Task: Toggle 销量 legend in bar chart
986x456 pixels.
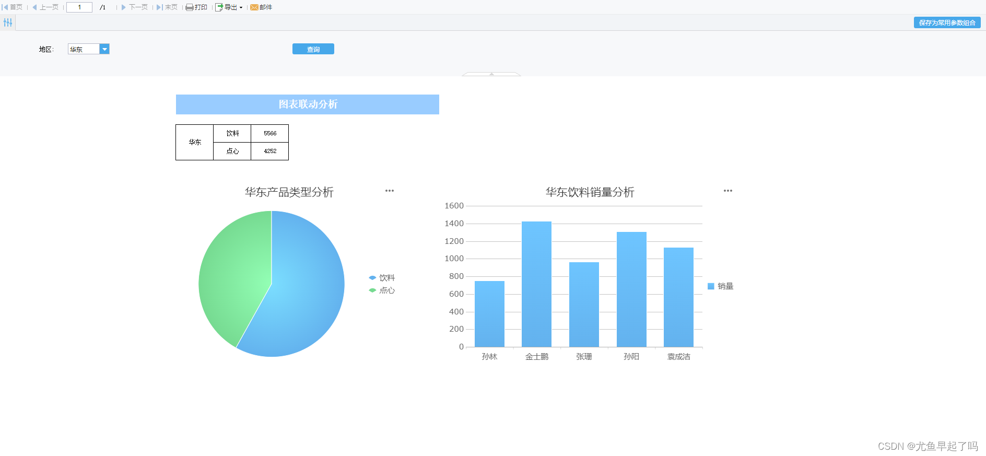Action: [721, 286]
